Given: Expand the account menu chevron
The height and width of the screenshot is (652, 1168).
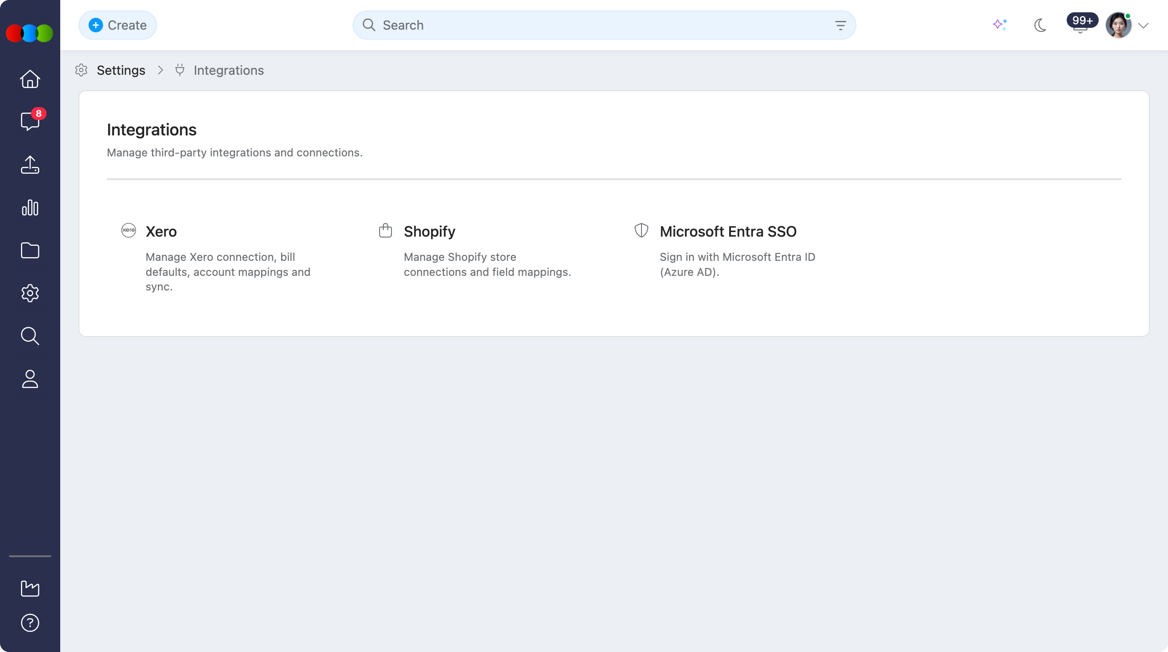Looking at the screenshot, I should point(1143,26).
